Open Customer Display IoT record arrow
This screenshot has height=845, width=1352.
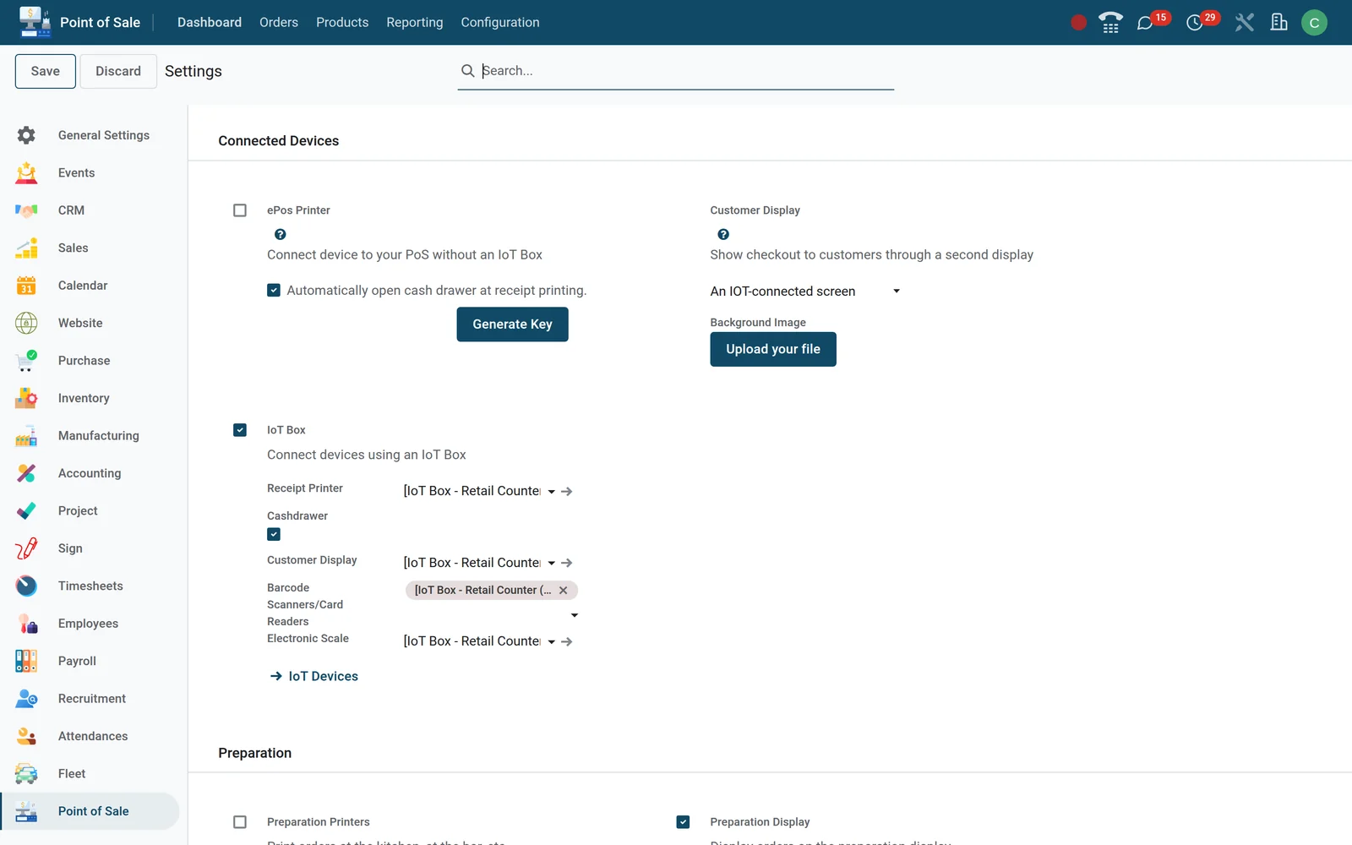pyautogui.click(x=567, y=563)
